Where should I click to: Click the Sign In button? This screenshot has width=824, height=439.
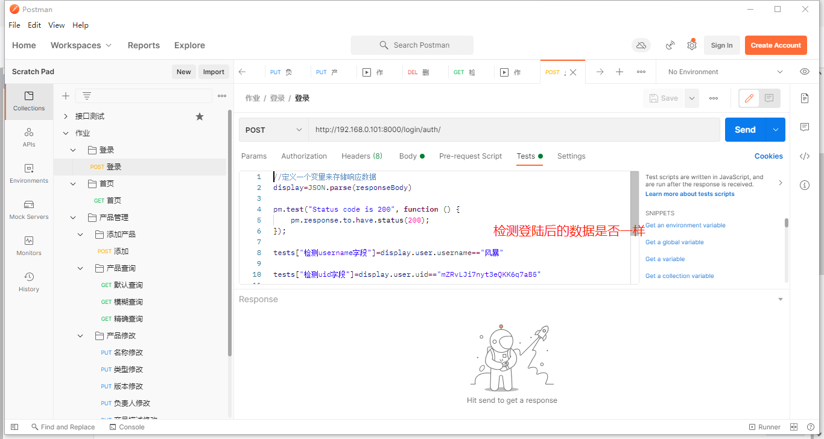point(721,45)
